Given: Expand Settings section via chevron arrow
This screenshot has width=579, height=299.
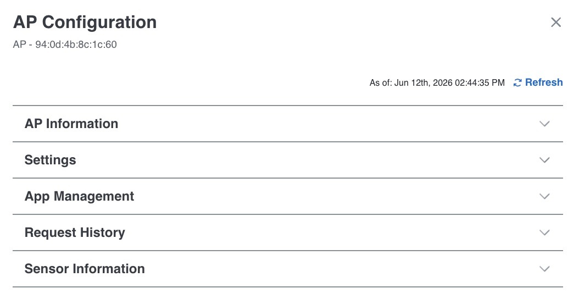Looking at the screenshot, I should (544, 159).
